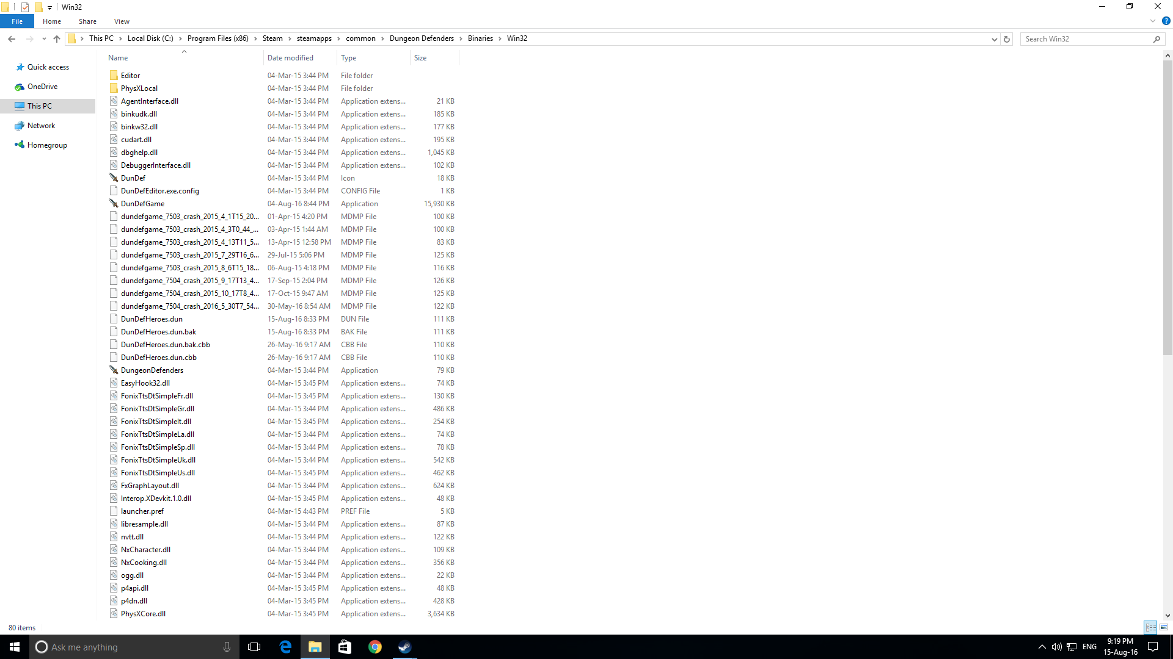Open the DunDefGame application file
The width and height of the screenshot is (1173, 659).
[x=142, y=204]
